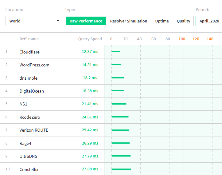The width and height of the screenshot is (222, 175).
Task: Open the Constellix provider entry
Action: coord(29,169)
